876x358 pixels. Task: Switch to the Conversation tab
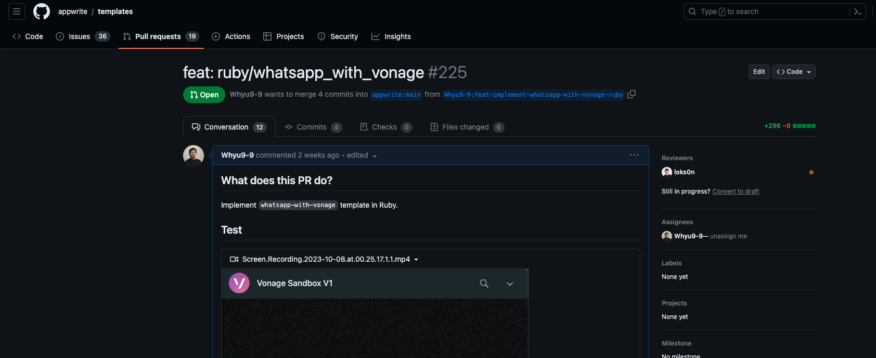[229, 127]
